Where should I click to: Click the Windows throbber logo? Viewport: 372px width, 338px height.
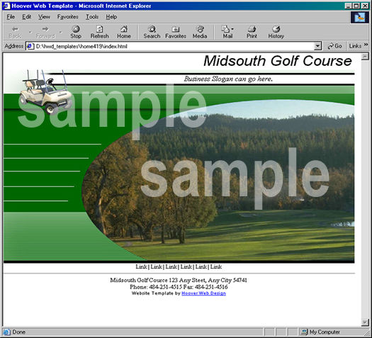tap(360, 17)
